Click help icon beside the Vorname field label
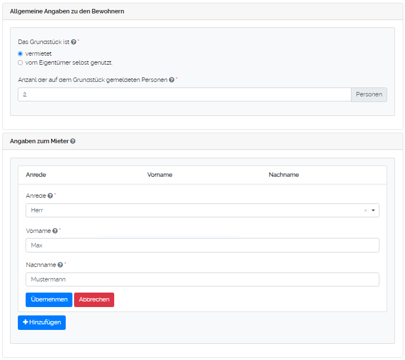Image resolution: width=405 pixels, height=360 pixels. (x=55, y=231)
